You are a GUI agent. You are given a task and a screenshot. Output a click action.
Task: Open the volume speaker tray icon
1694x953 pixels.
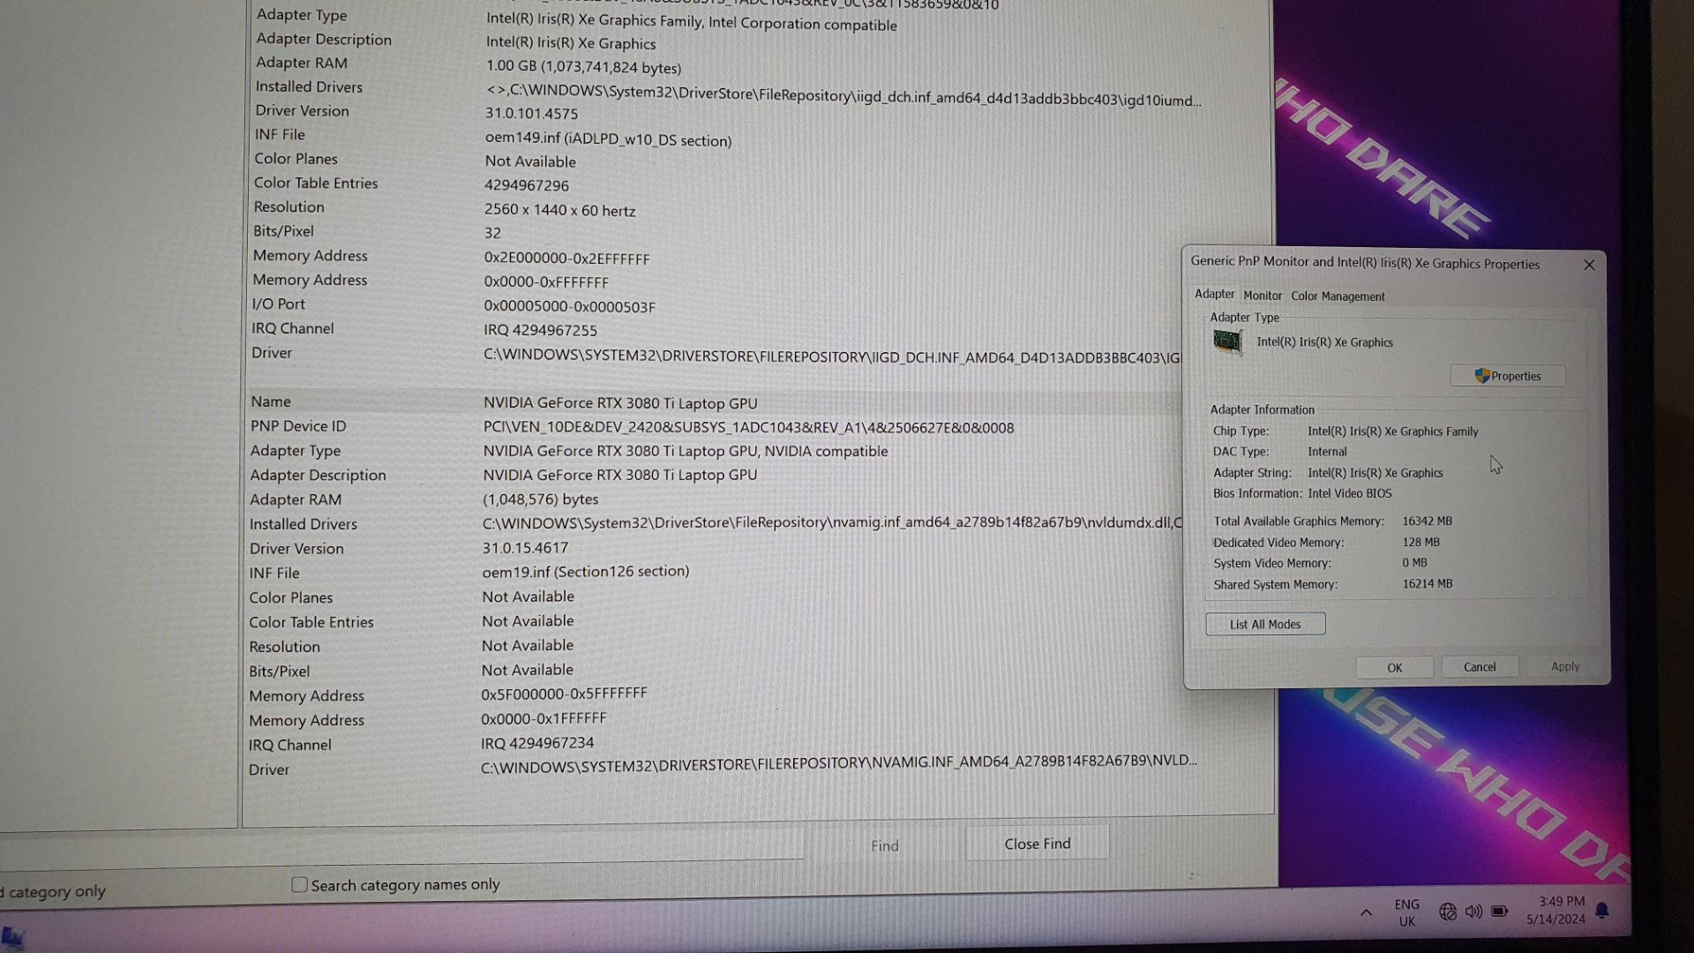point(1473,912)
